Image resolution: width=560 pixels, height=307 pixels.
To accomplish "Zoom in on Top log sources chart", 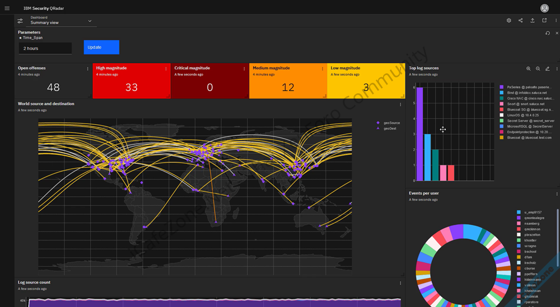I will click(x=528, y=69).
